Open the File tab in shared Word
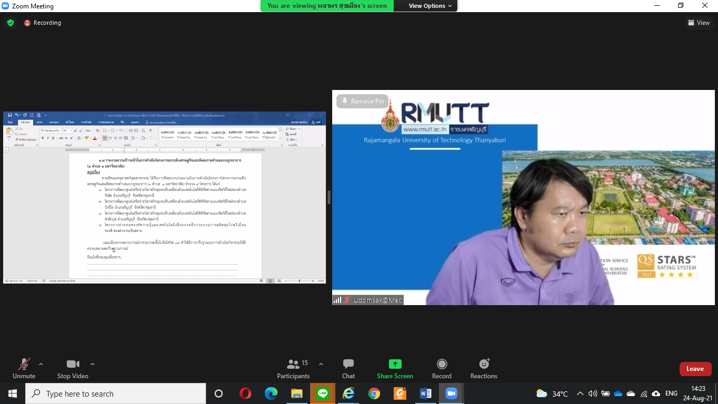Image resolution: width=718 pixels, height=404 pixels. 10,122
